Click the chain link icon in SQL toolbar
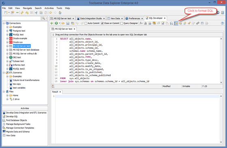This screenshot has height=148, width=227. 198,23
